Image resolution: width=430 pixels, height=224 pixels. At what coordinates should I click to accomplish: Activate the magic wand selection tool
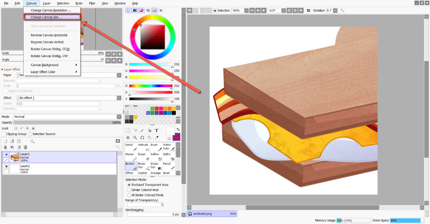click(142, 130)
